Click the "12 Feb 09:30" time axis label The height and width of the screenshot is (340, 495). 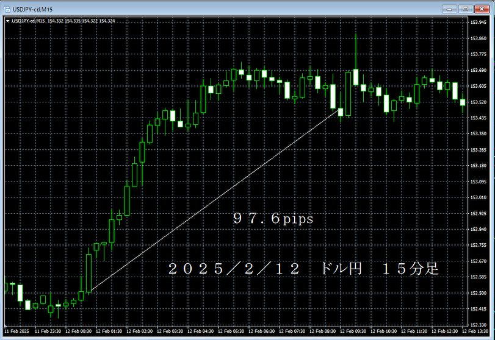(x=353, y=331)
